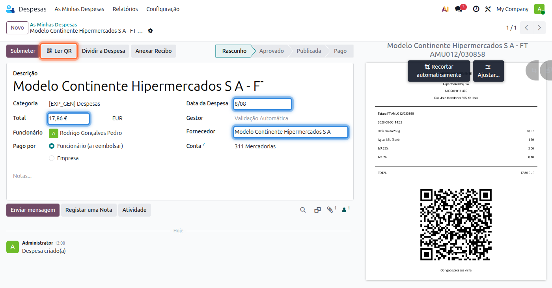Click Registar uma Nota button

click(x=89, y=210)
